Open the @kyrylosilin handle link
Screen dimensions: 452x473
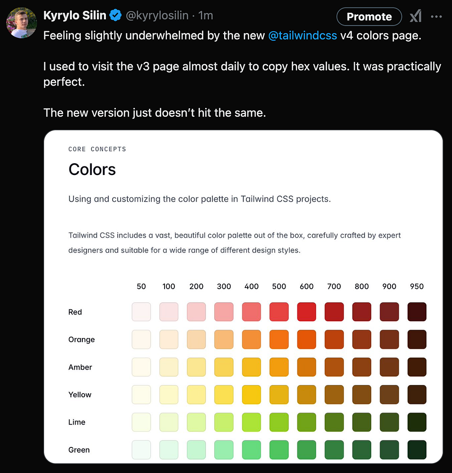(158, 16)
